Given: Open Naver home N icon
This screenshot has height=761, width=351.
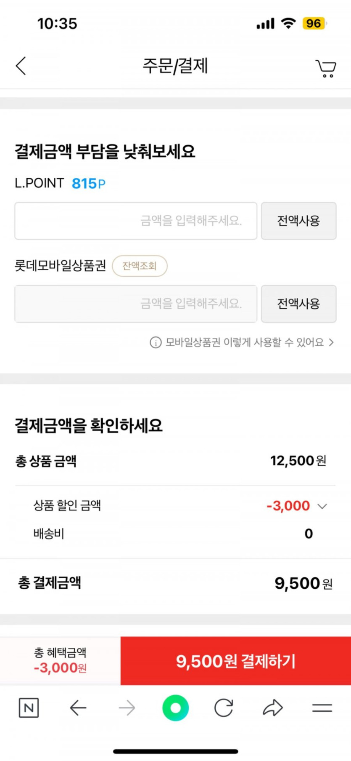Looking at the screenshot, I should (x=29, y=708).
